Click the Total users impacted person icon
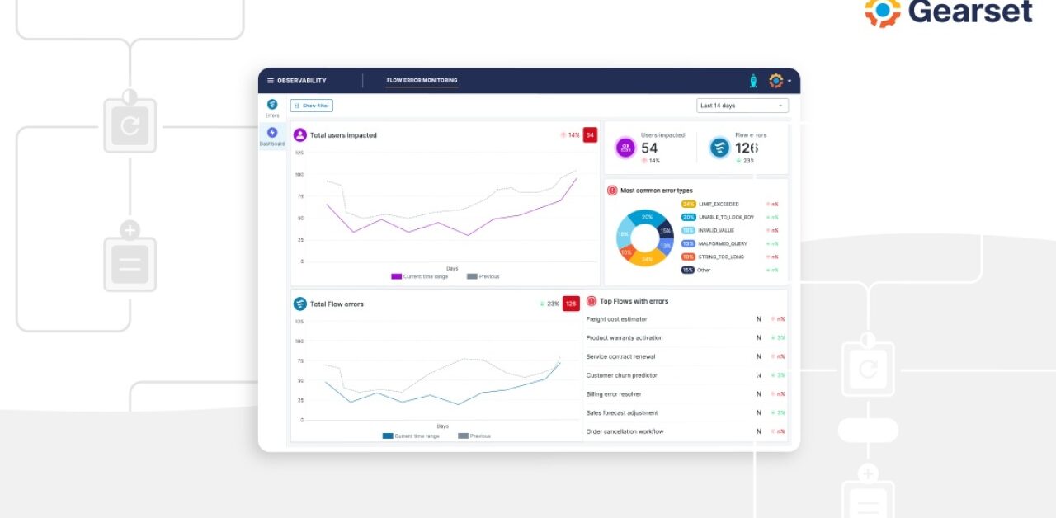1056x518 pixels. 300,135
